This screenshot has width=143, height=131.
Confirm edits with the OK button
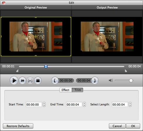tap(133, 126)
